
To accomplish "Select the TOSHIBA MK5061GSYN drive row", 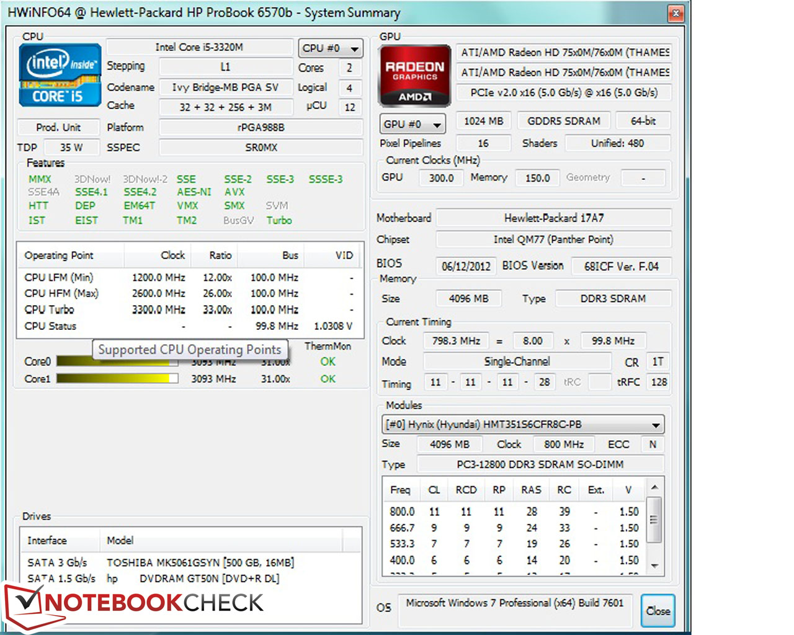I will click(x=190, y=562).
